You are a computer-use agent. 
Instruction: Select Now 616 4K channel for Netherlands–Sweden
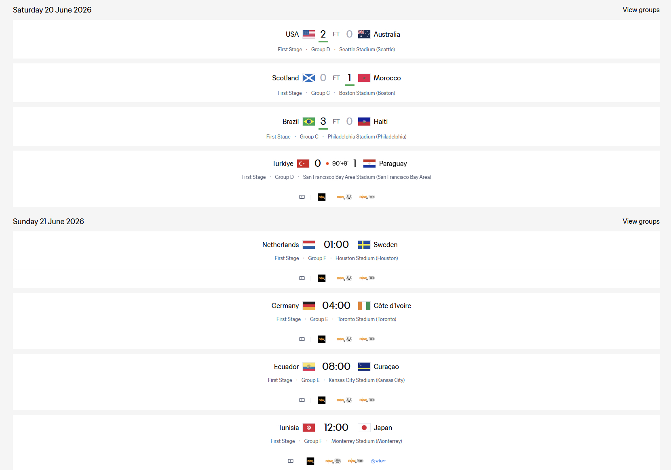click(344, 278)
